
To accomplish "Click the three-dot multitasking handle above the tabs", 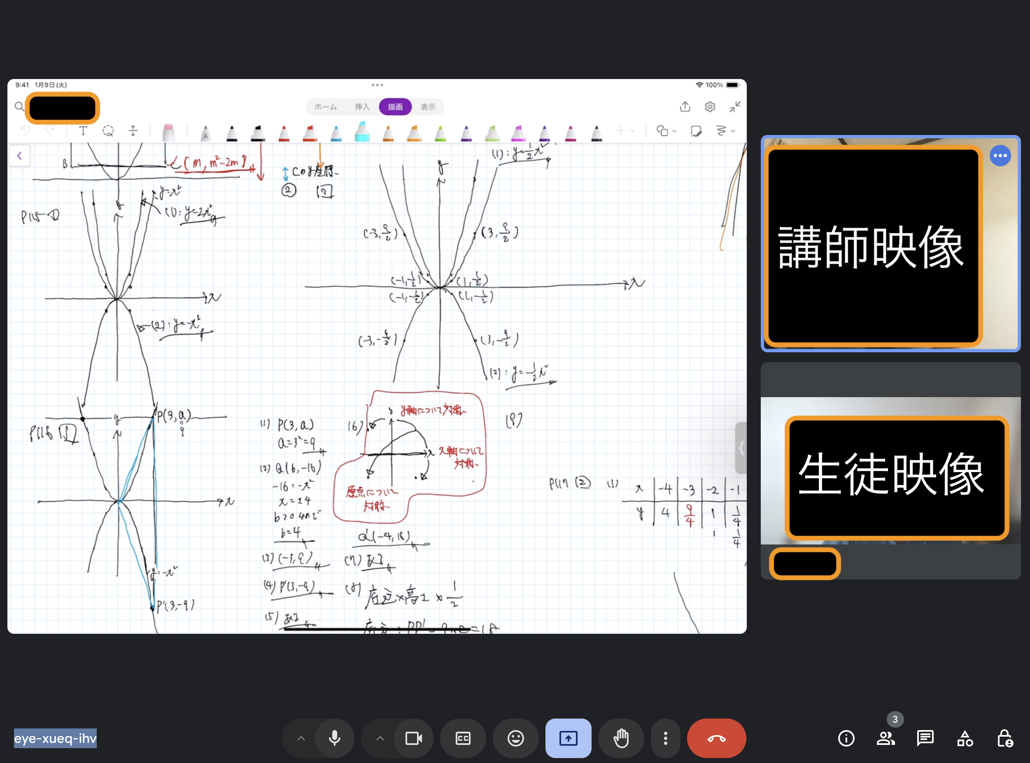I will pos(377,85).
